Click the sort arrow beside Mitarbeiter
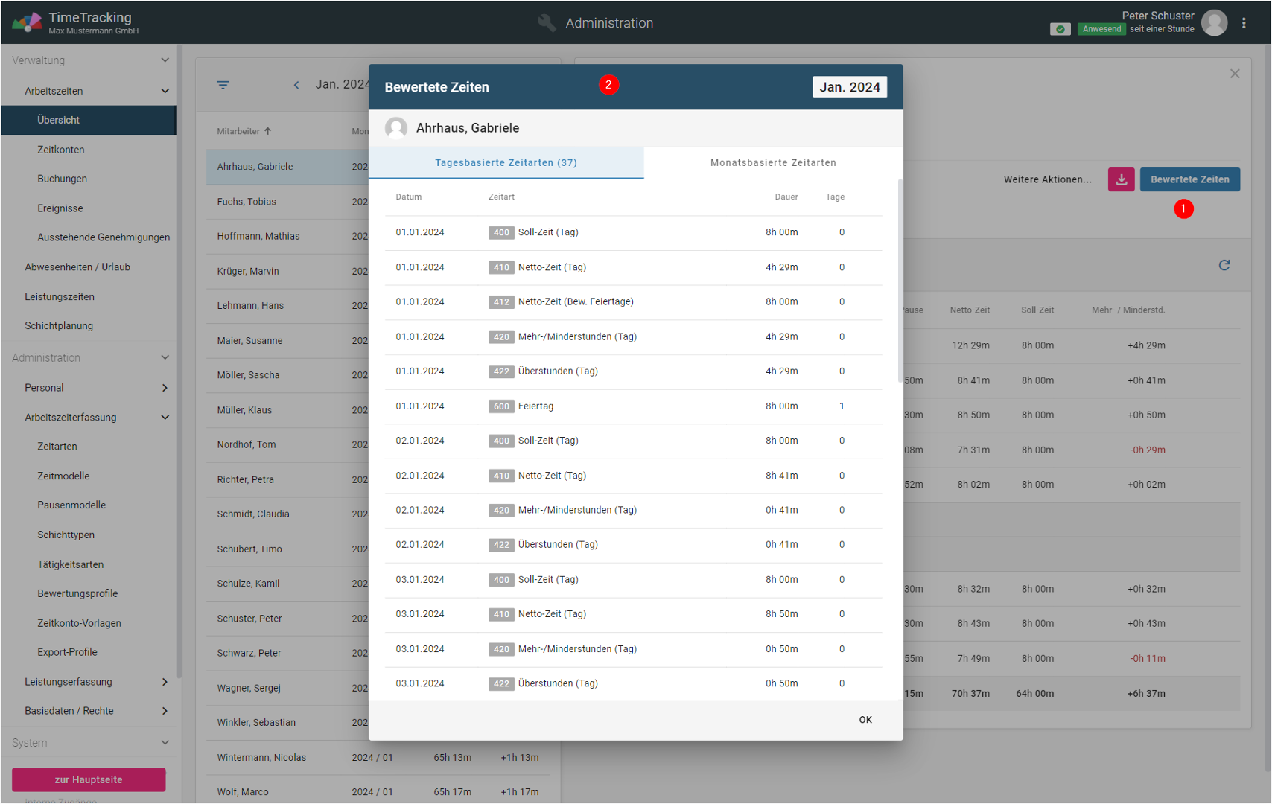This screenshot has width=1272, height=804. click(268, 132)
